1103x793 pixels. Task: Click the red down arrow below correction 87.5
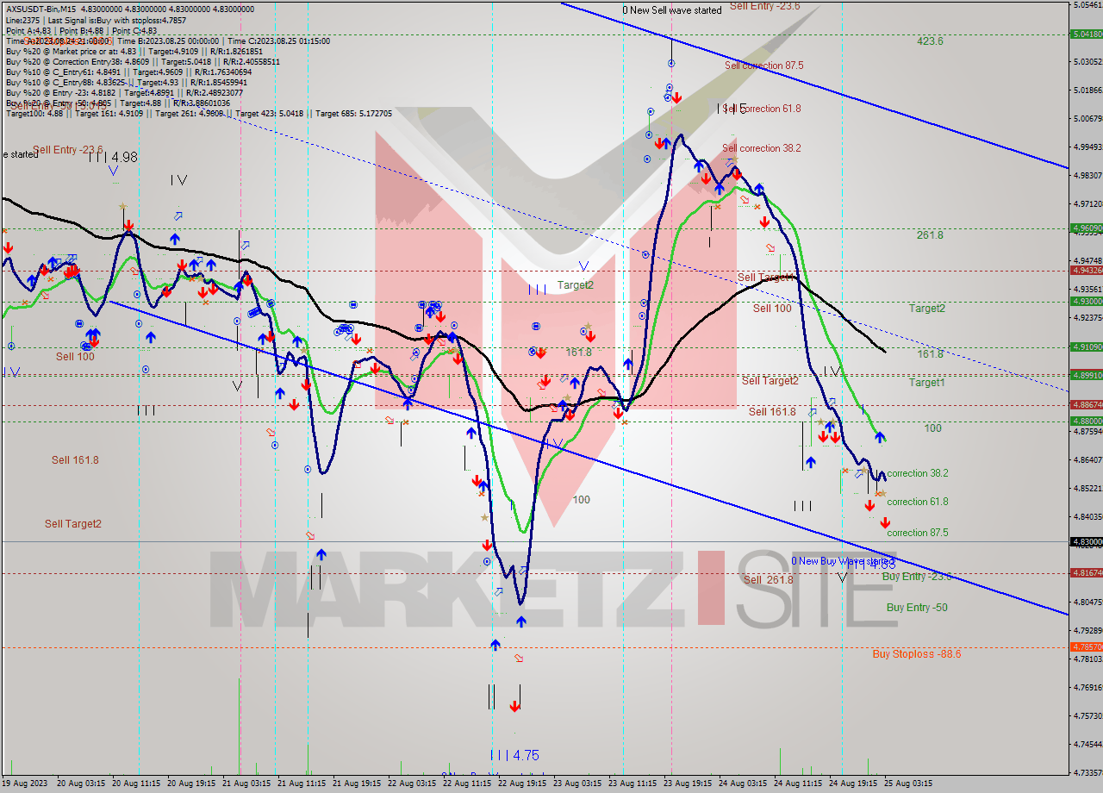pos(885,523)
